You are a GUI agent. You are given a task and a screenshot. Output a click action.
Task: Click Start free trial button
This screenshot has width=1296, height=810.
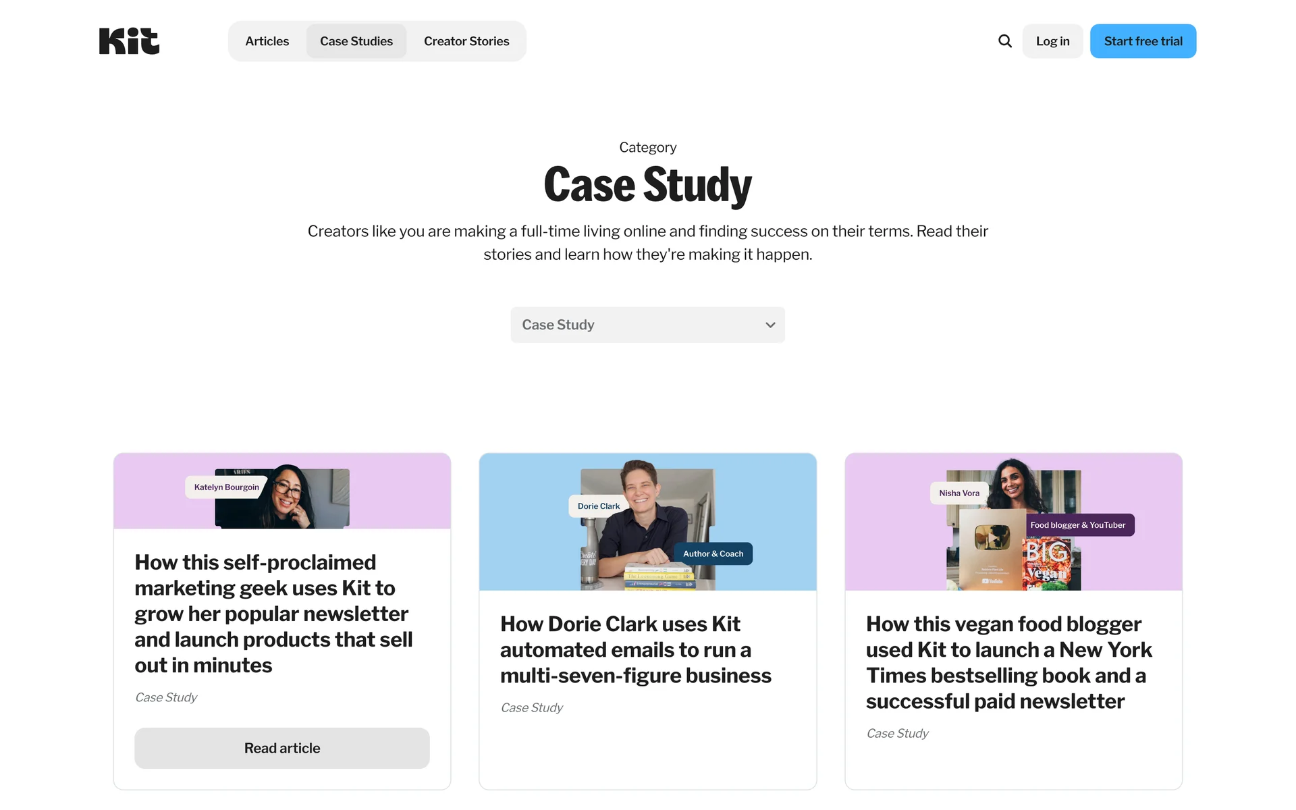(x=1143, y=41)
